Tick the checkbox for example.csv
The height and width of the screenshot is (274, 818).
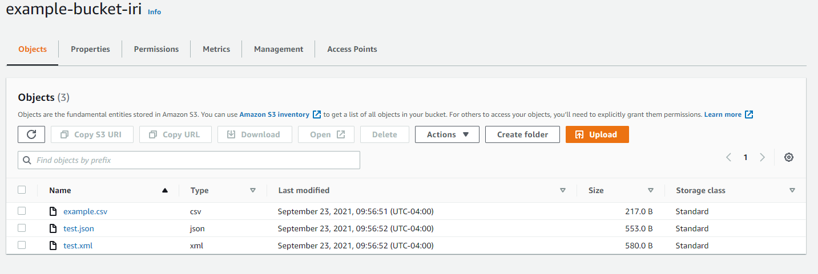click(22, 211)
